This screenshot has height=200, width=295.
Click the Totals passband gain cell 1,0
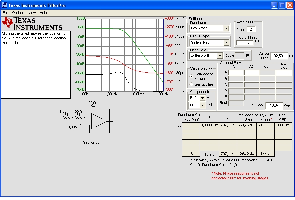(191, 154)
